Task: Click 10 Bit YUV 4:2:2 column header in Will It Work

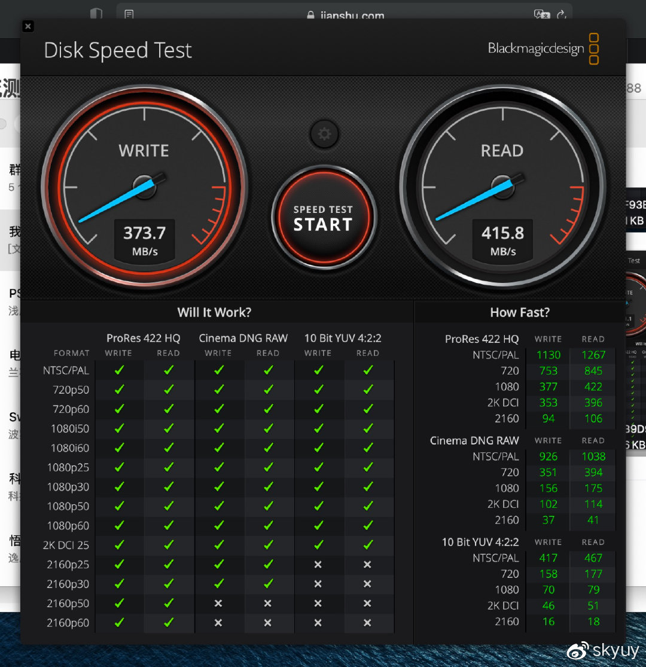Action: (343, 338)
